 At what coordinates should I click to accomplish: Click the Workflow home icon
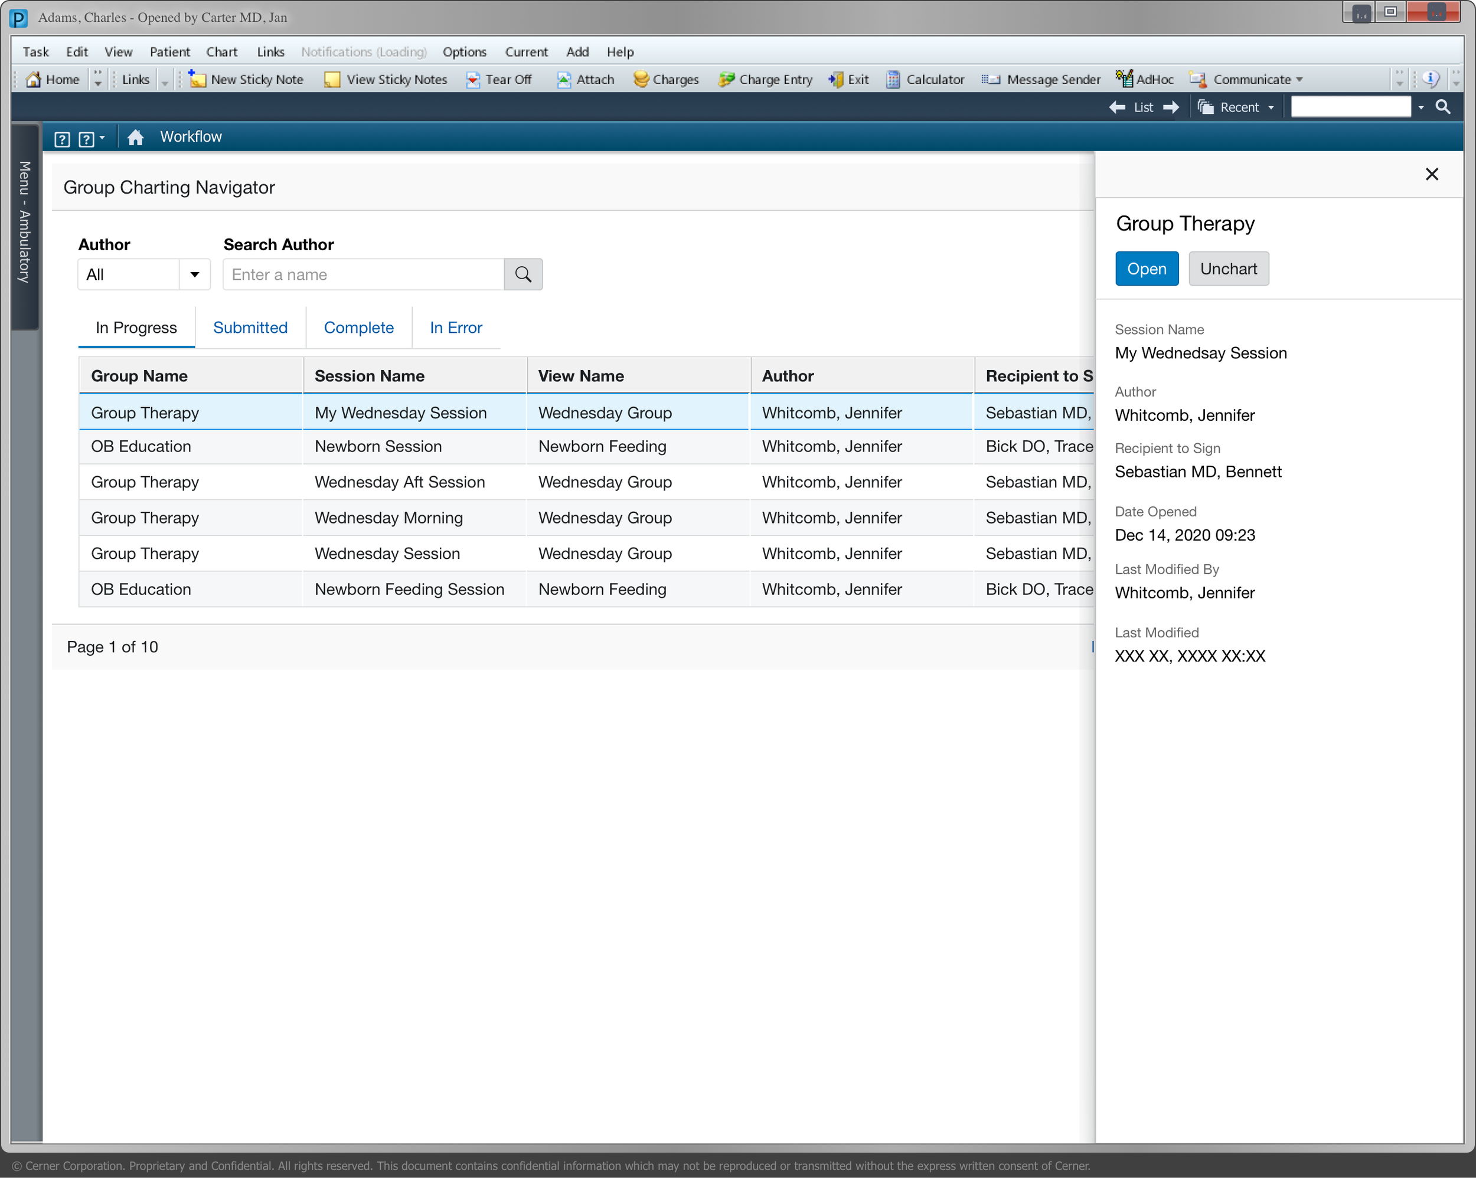136,138
